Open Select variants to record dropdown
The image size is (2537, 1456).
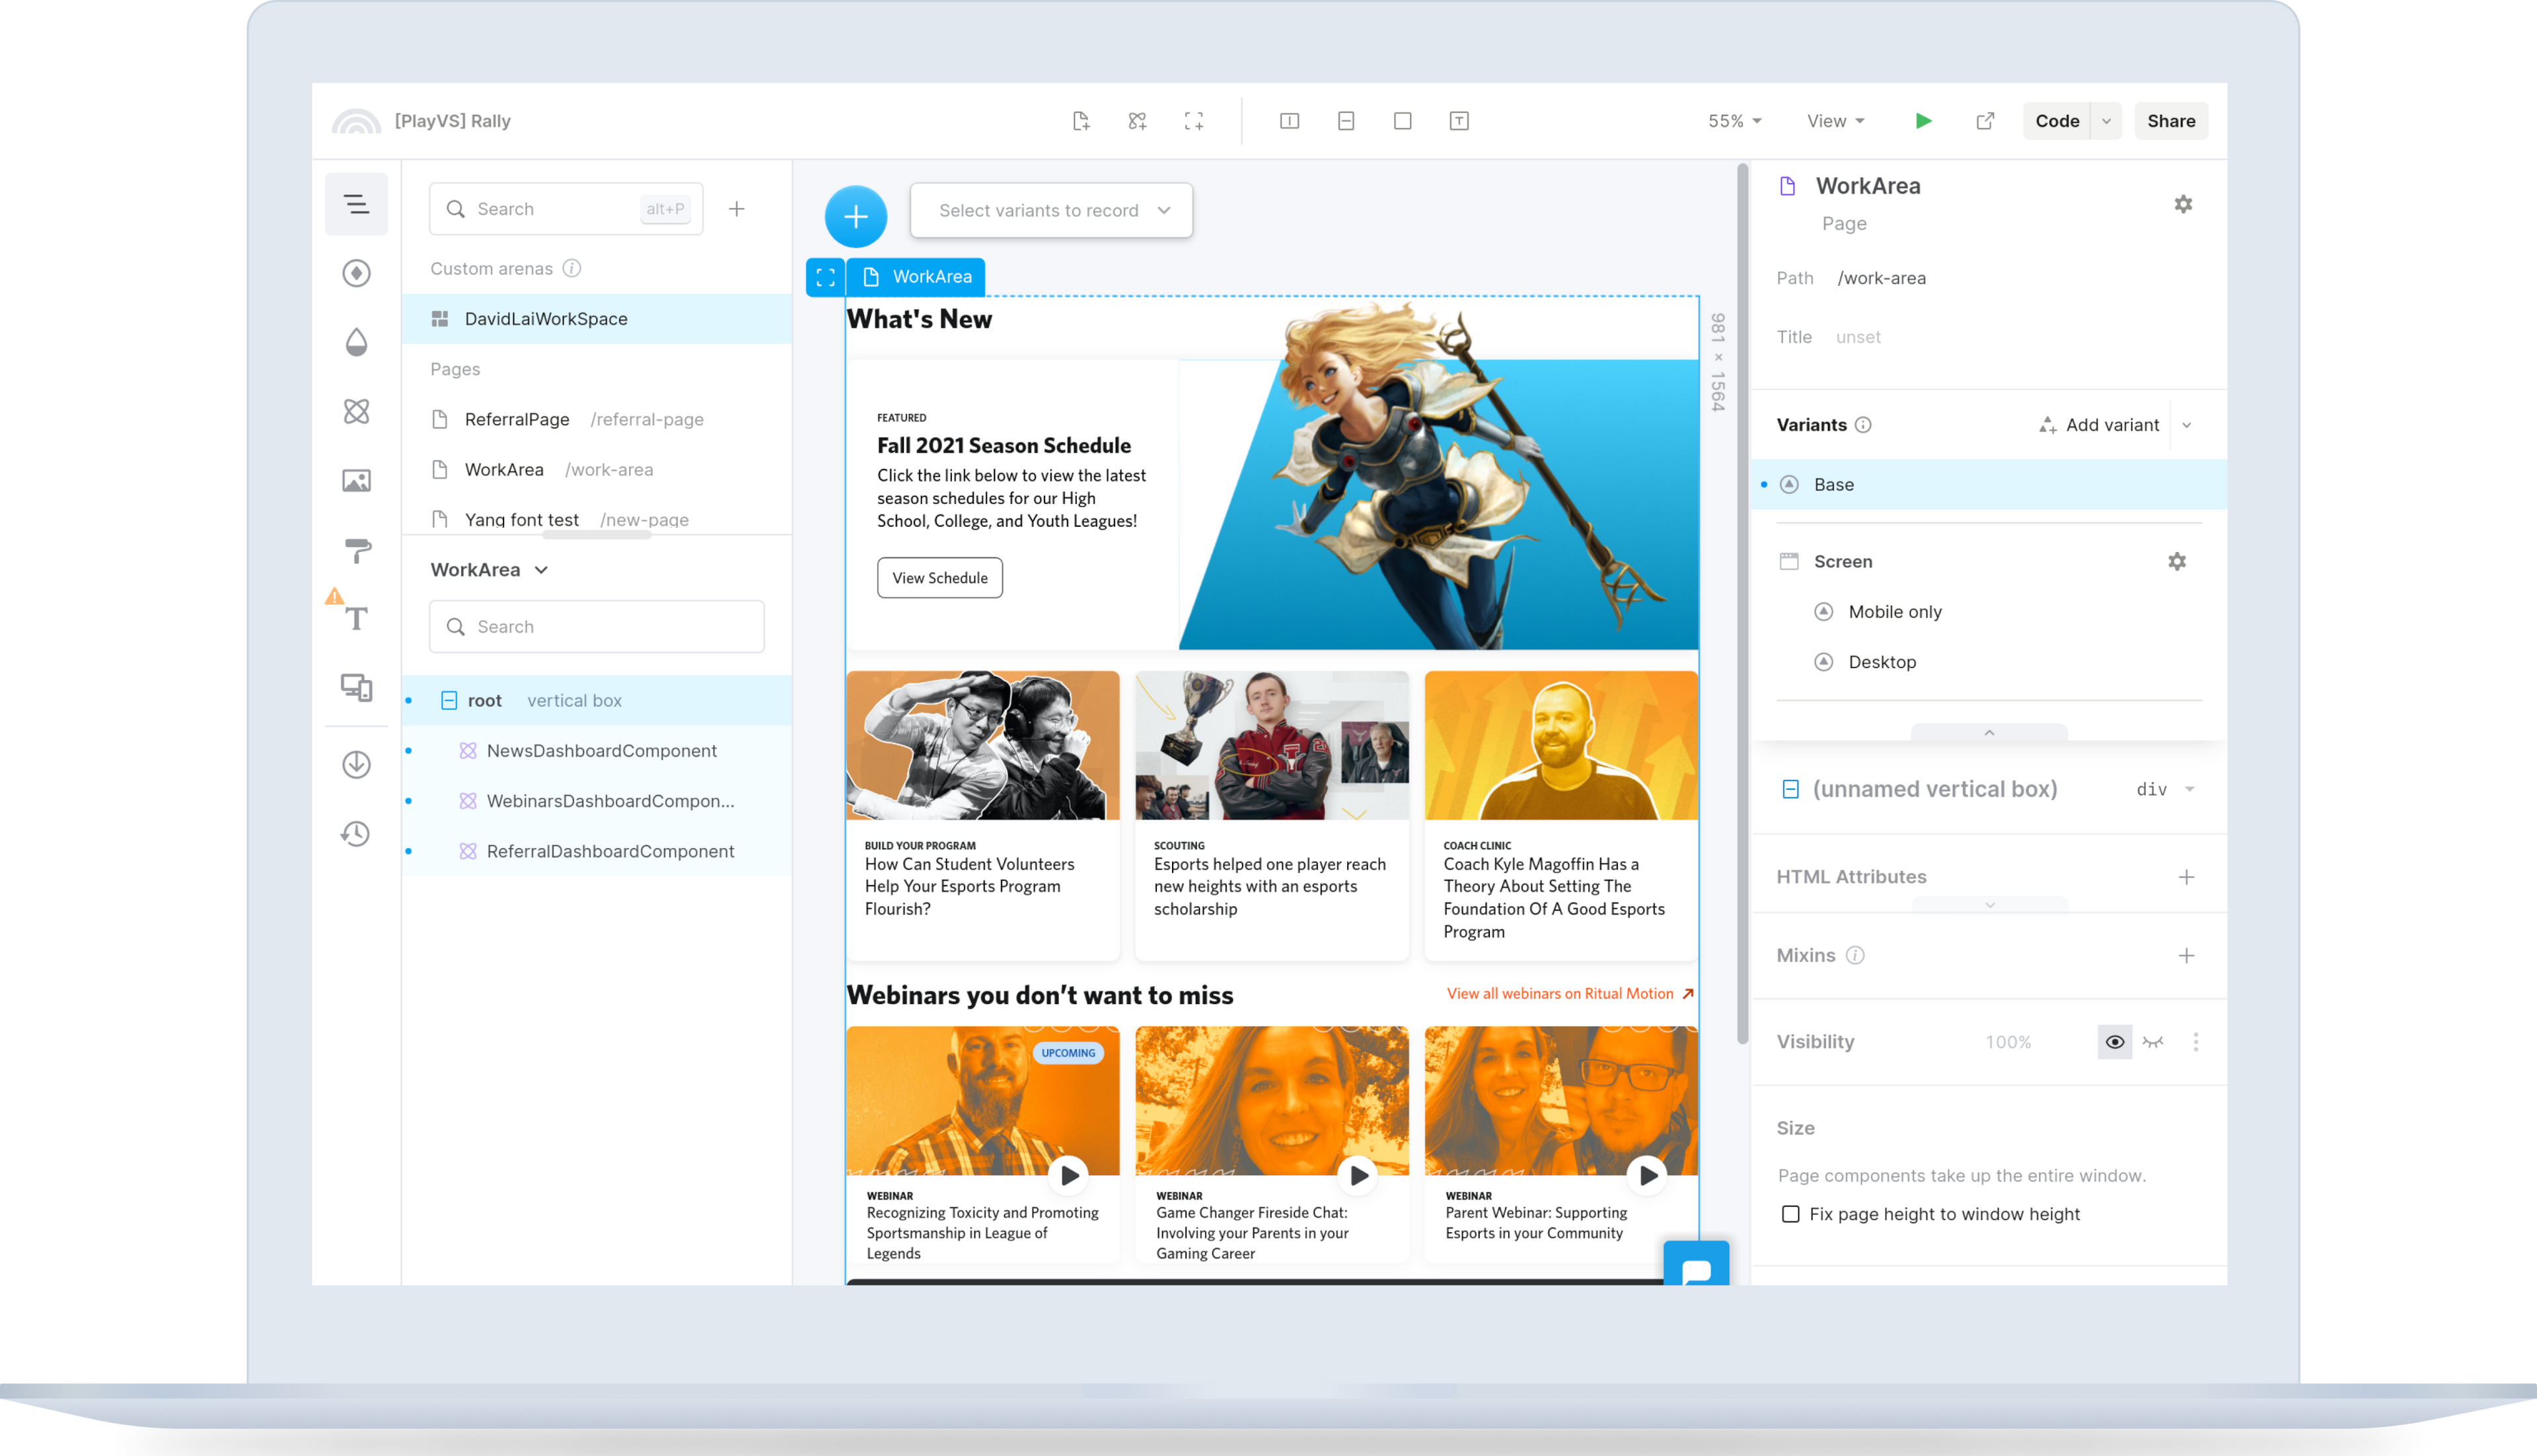click(1051, 210)
